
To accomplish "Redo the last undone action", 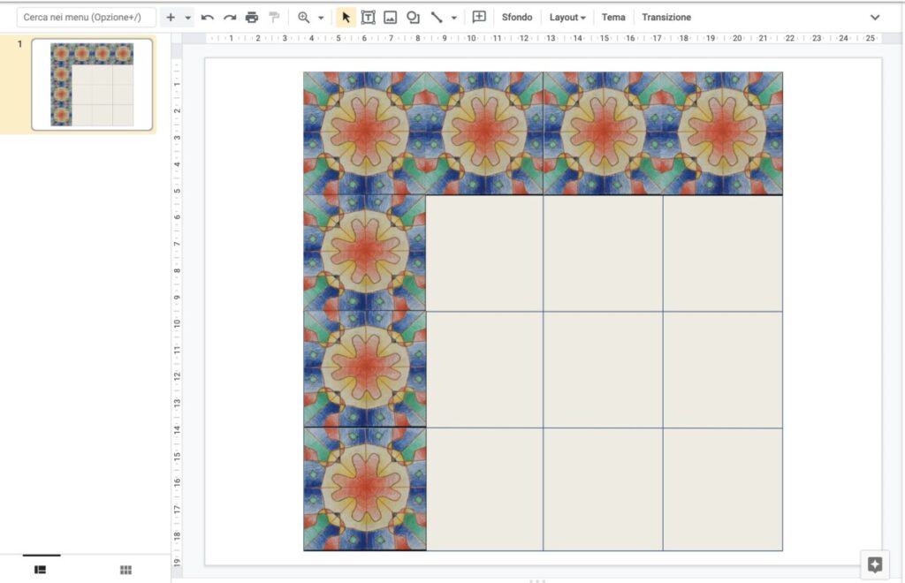I will point(230,18).
